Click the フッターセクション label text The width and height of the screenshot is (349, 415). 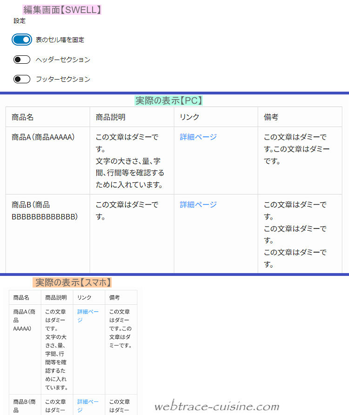coord(63,79)
